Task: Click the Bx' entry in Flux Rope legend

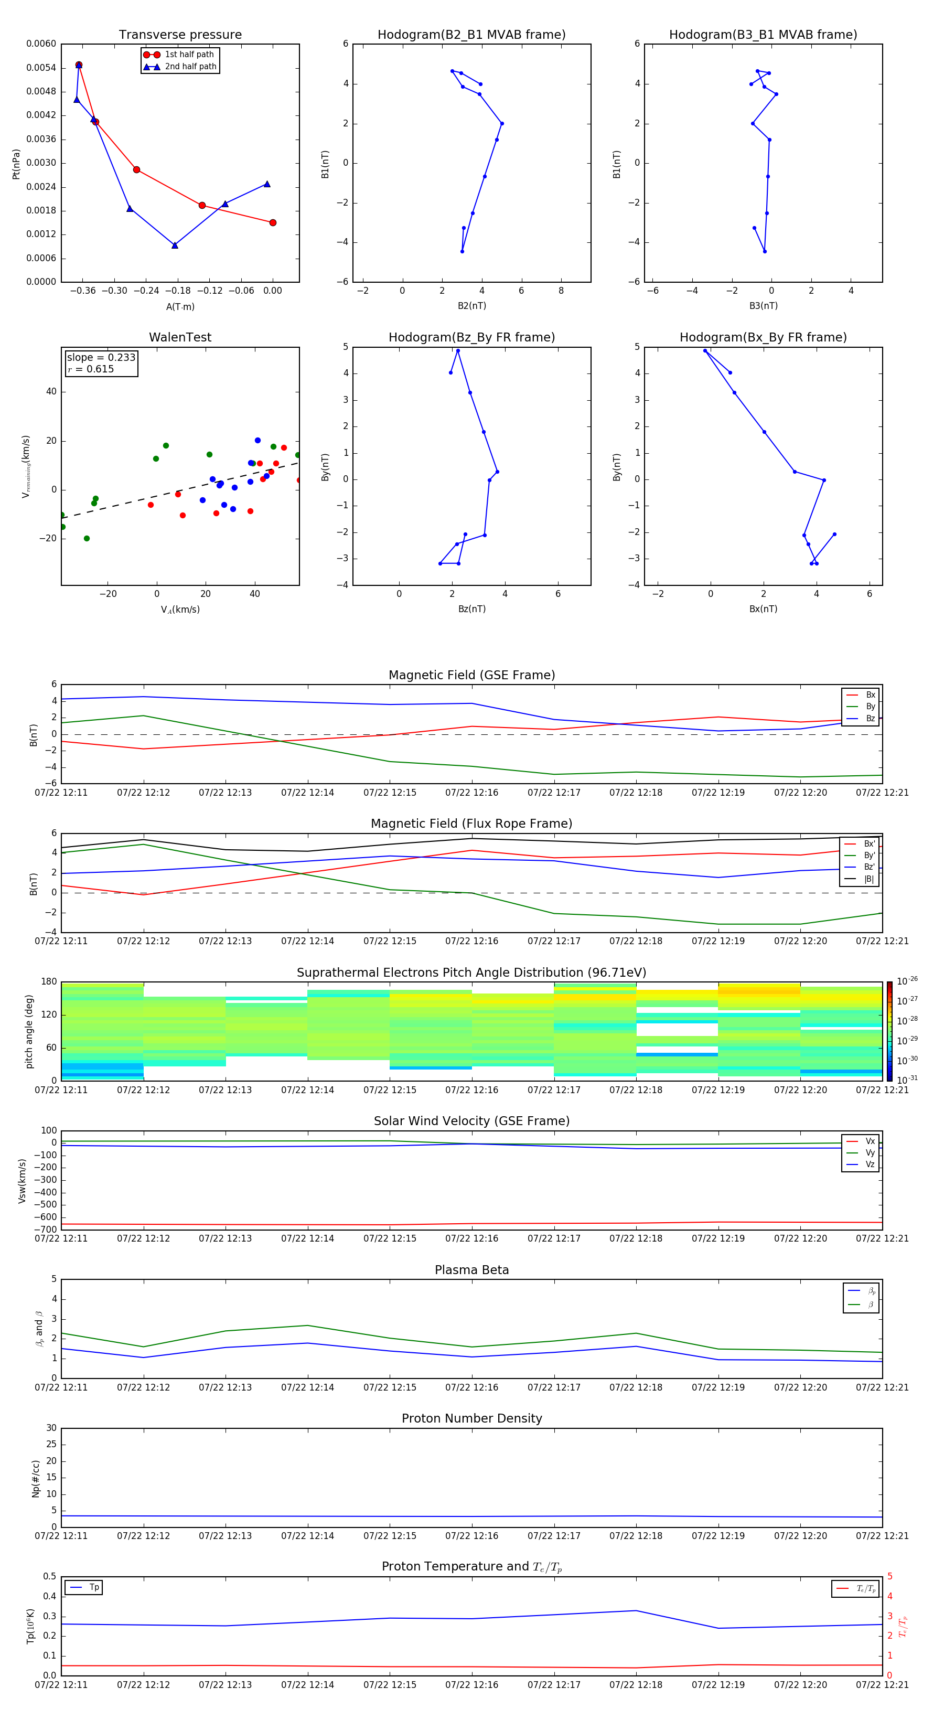Action: pos(860,845)
